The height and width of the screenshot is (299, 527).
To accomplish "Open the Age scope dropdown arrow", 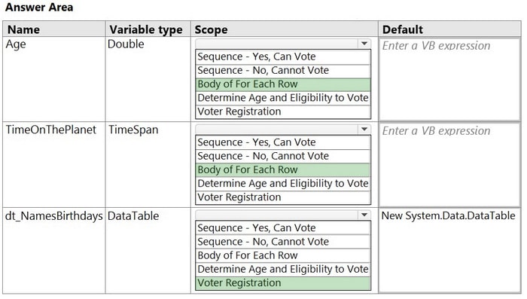I will [364, 44].
